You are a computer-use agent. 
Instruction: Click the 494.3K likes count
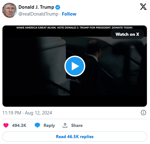[x=19, y=125]
